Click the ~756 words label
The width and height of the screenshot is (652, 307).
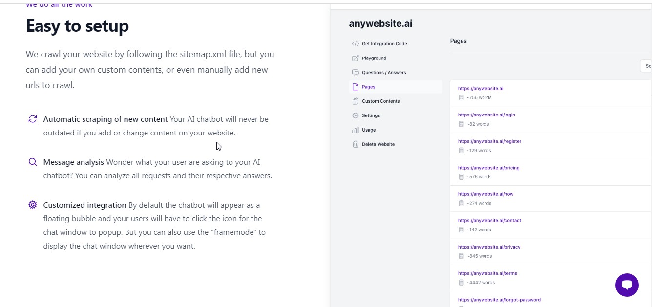[x=479, y=97]
